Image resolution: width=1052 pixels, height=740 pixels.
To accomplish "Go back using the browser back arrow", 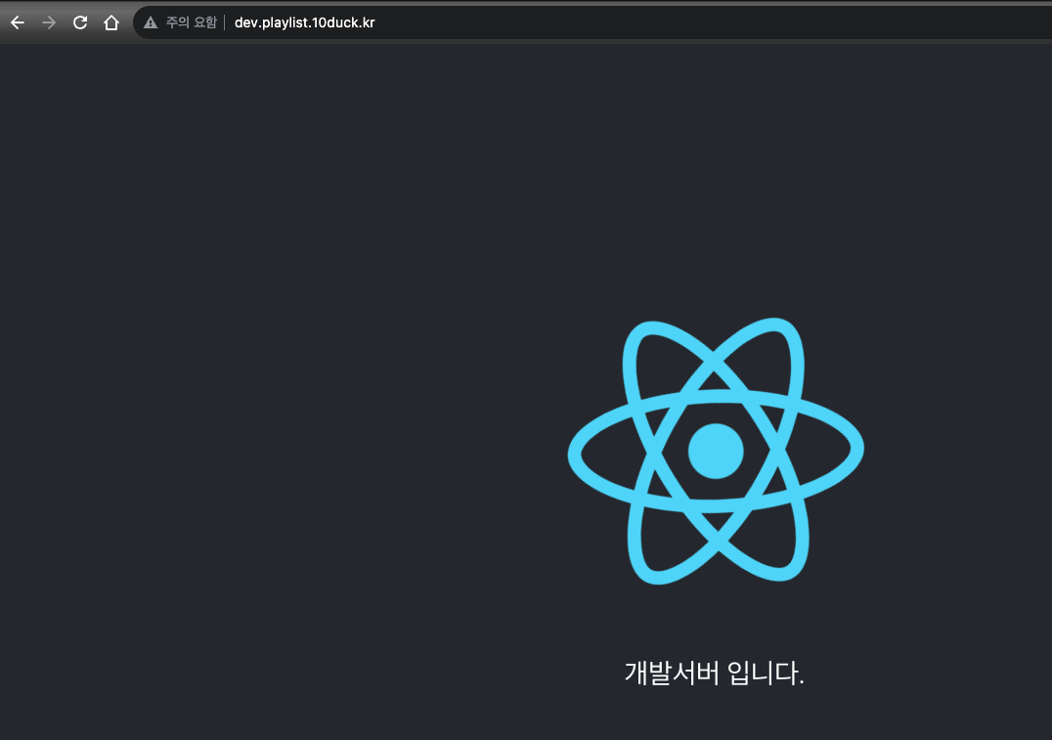I will pyautogui.click(x=18, y=22).
